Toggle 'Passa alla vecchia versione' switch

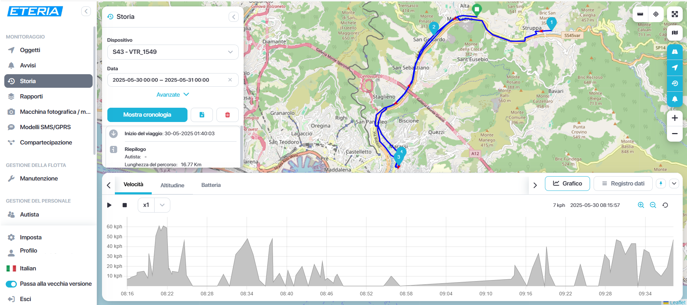click(11, 284)
